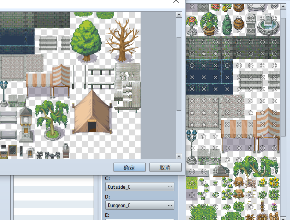Click down arrow of passage panel scrollbar
Viewport: 290px width, 220px height.
point(283,218)
